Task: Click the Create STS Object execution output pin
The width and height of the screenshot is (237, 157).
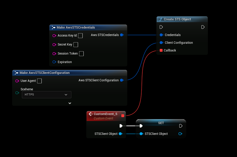Action: pyautogui.click(x=203, y=27)
